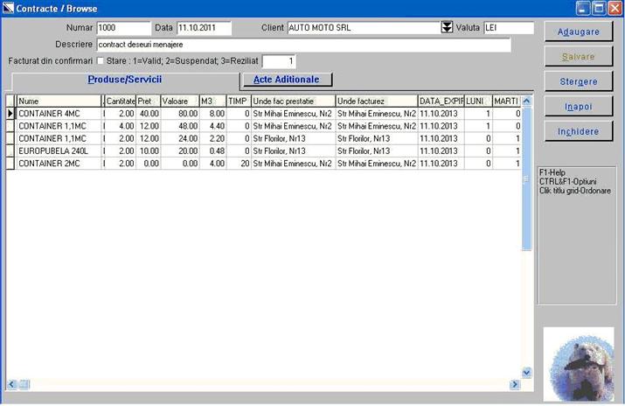Click the Inchidere button
This screenshot has width=625, height=406.
tap(578, 131)
